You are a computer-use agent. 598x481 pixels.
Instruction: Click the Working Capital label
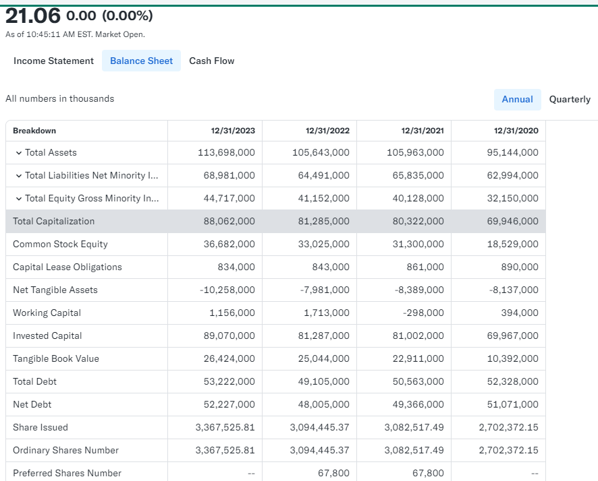[47, 313]
